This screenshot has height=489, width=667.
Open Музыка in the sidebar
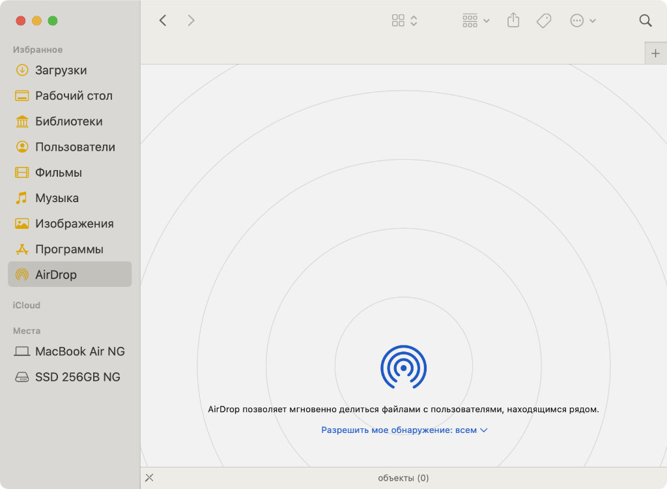click(57, 198)
